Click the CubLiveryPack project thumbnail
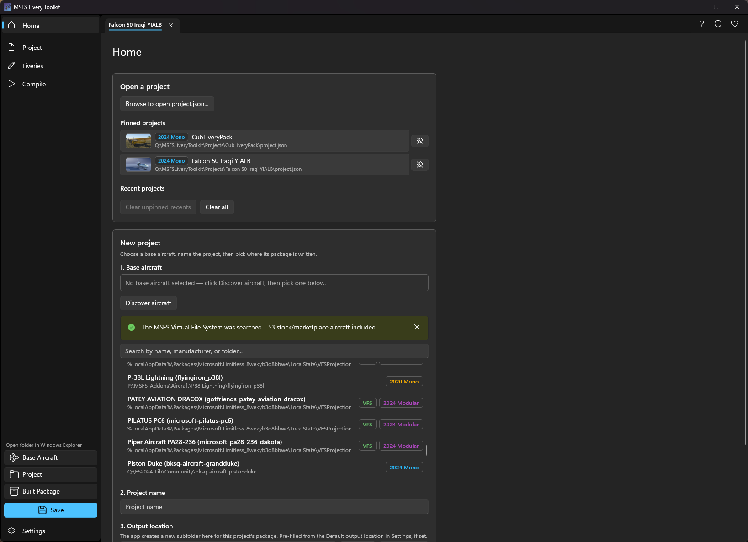The image size is (748, 542). [x=138, y=141]
